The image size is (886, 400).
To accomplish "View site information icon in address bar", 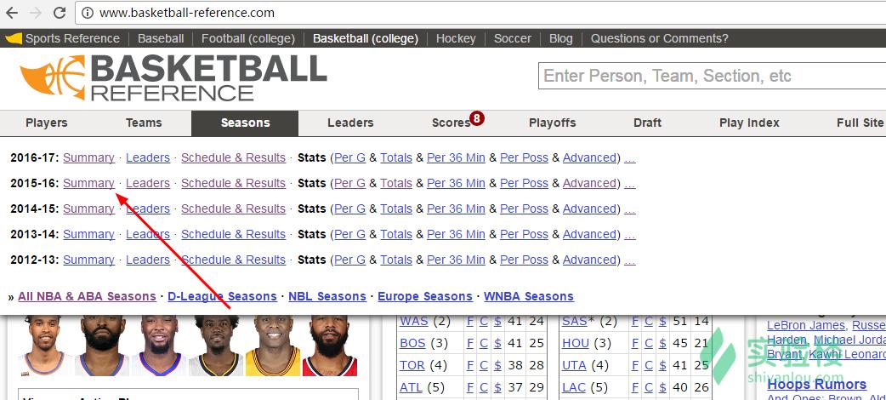I will (x=88, y=13).
